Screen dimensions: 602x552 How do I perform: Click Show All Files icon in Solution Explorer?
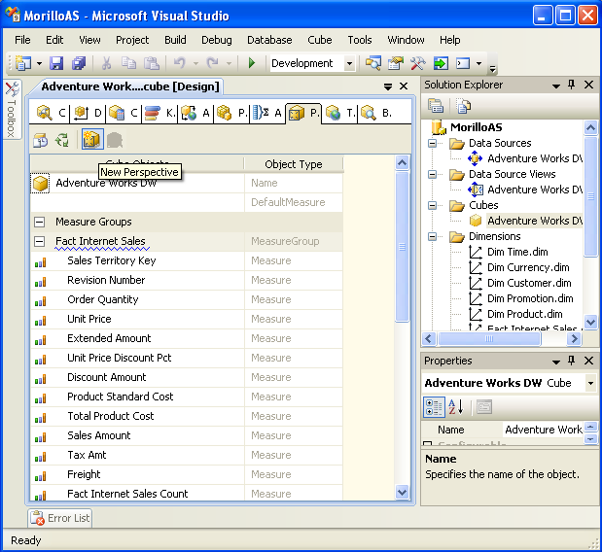463,106
